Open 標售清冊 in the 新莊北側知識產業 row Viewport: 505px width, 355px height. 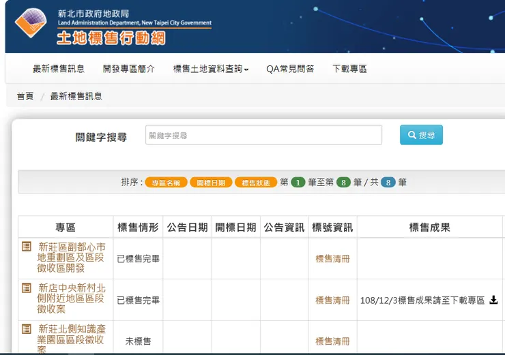pyautogui.click(x=333, y=341)
